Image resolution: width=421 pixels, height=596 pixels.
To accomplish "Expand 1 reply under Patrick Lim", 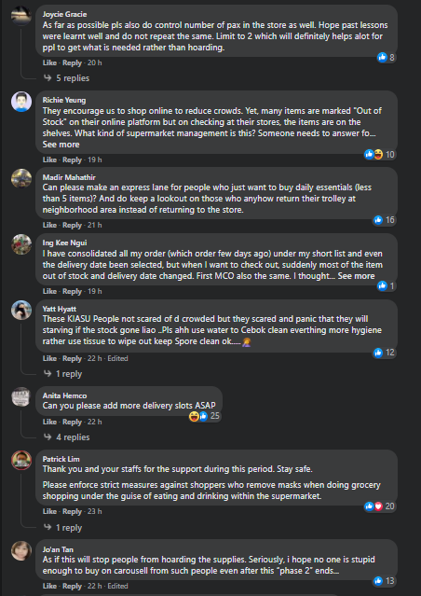I will (x=63, y=528).
